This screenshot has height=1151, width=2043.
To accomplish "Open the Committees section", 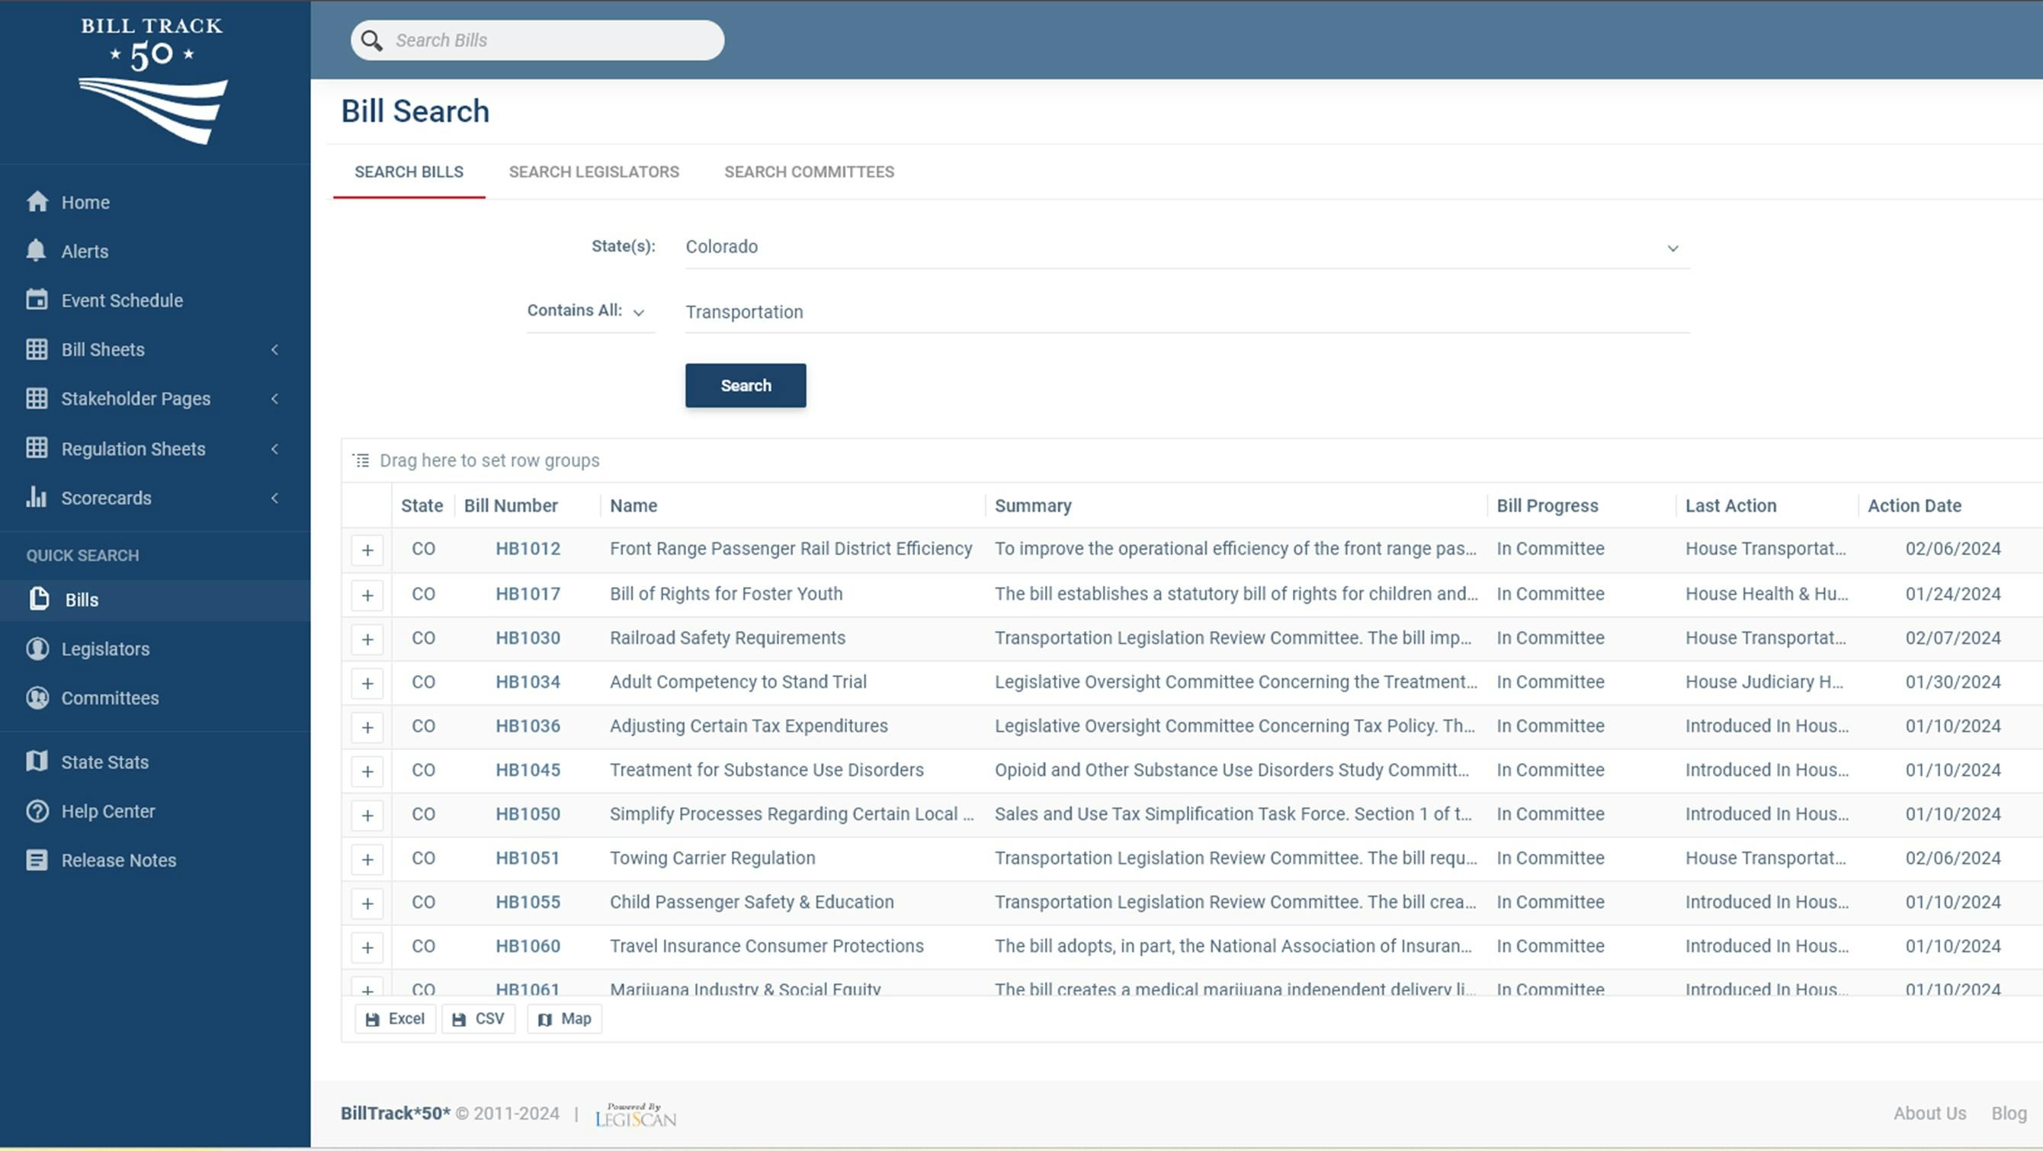I will (x=110, y=698).
